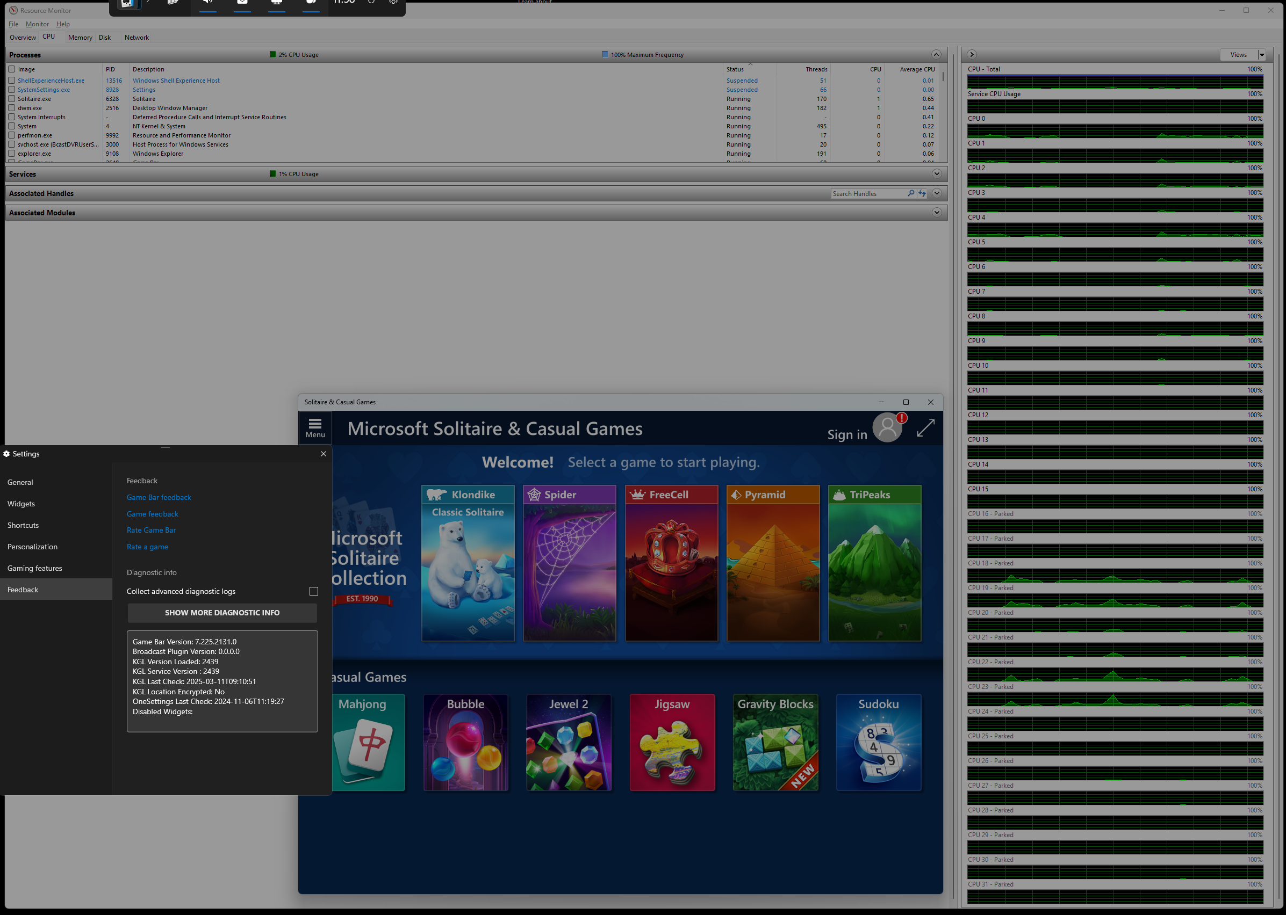This screenshot has height=915, width=1286.
Task: Click the Search Handles input field
Action: click(x=868, y=193)
